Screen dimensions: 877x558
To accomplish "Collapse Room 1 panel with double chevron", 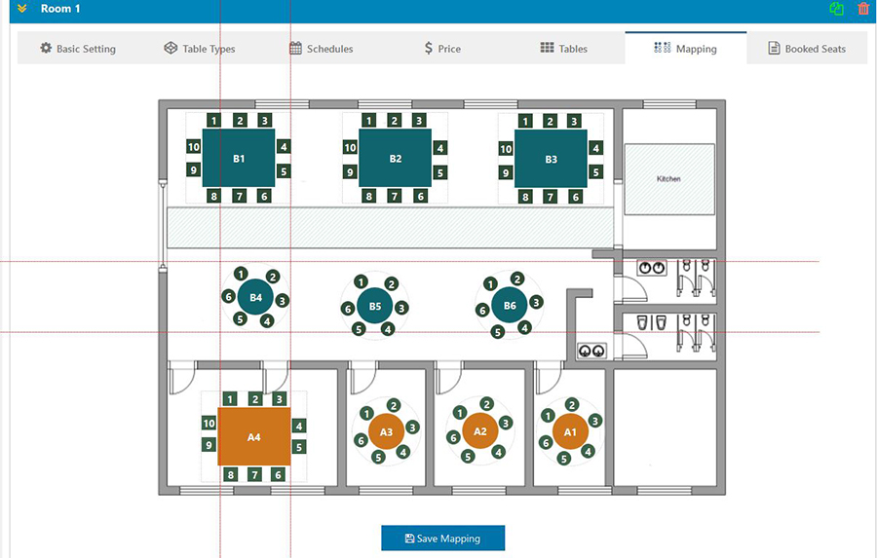I will point(21,9).
